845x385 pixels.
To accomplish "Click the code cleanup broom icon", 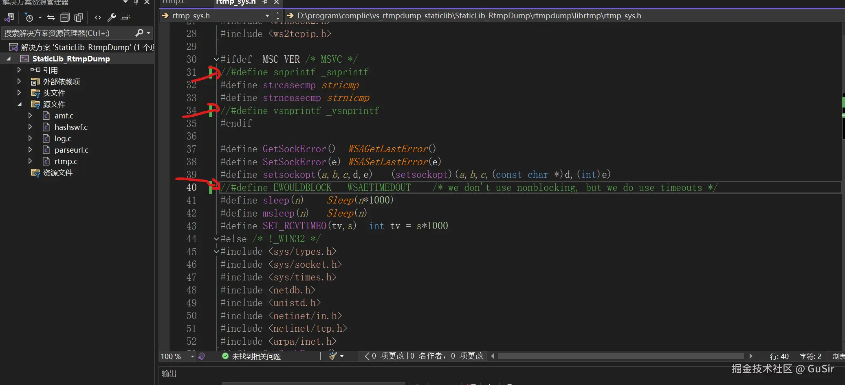I will coord(333,357).
